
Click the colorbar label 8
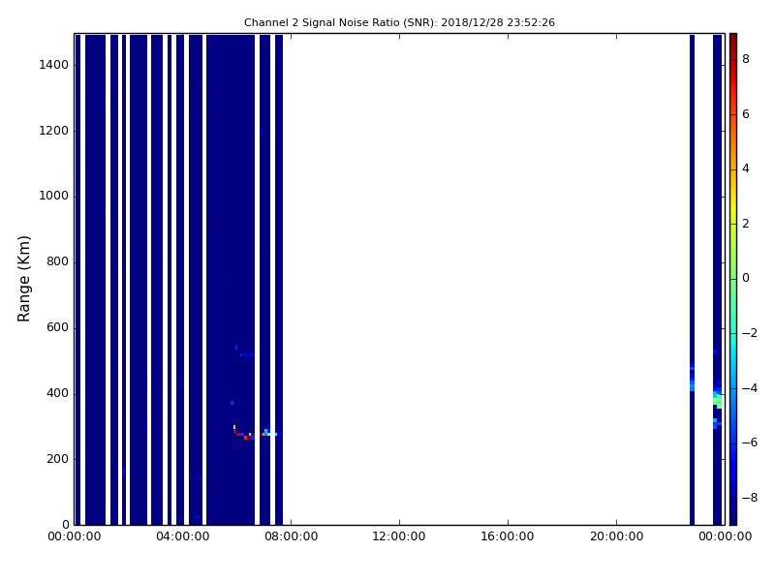pyautogui.click(x=746, y=59)
